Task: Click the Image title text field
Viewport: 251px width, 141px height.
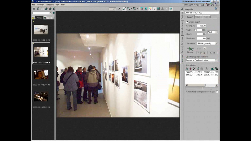Action: pyautogui.click(x=202, y=13)
